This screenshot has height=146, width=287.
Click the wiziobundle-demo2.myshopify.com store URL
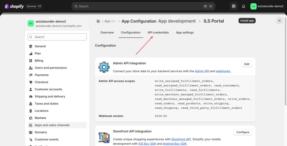point(59,26)
